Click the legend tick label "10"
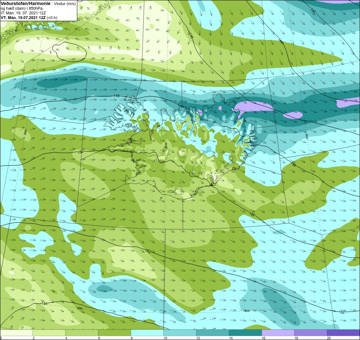360x340 pixels. [x=165, y=338]
